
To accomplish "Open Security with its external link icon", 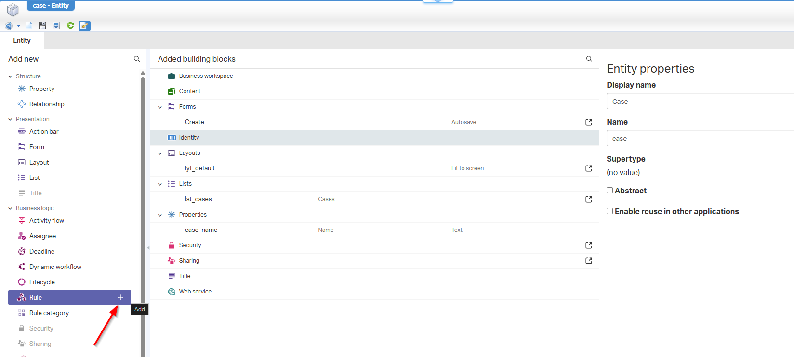I will click(589, 245).
